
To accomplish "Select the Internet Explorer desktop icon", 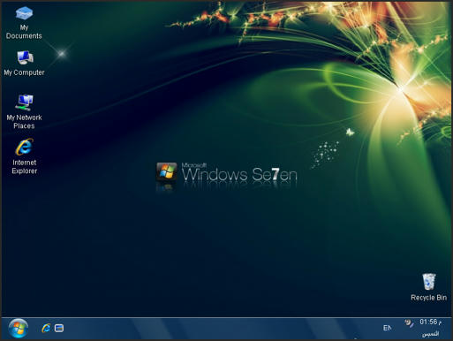I will click(24, 156).
